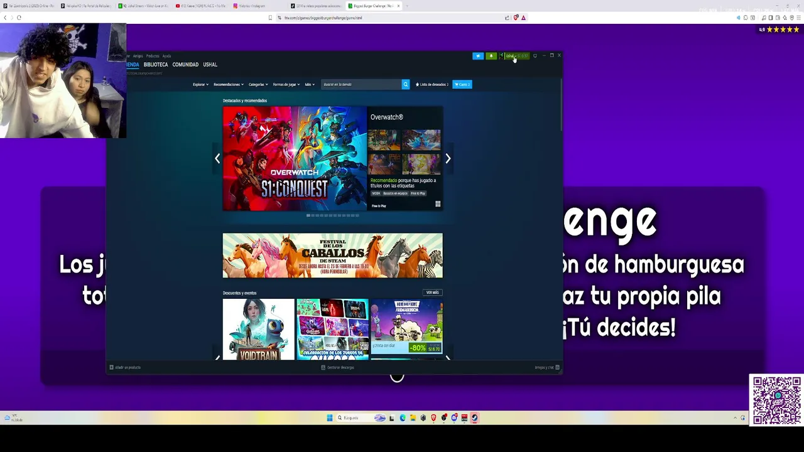Open the BIBLIOTECA tab in Steam
Image resolution: width=804 pixels, height=452 pixels.
[156, 65]
